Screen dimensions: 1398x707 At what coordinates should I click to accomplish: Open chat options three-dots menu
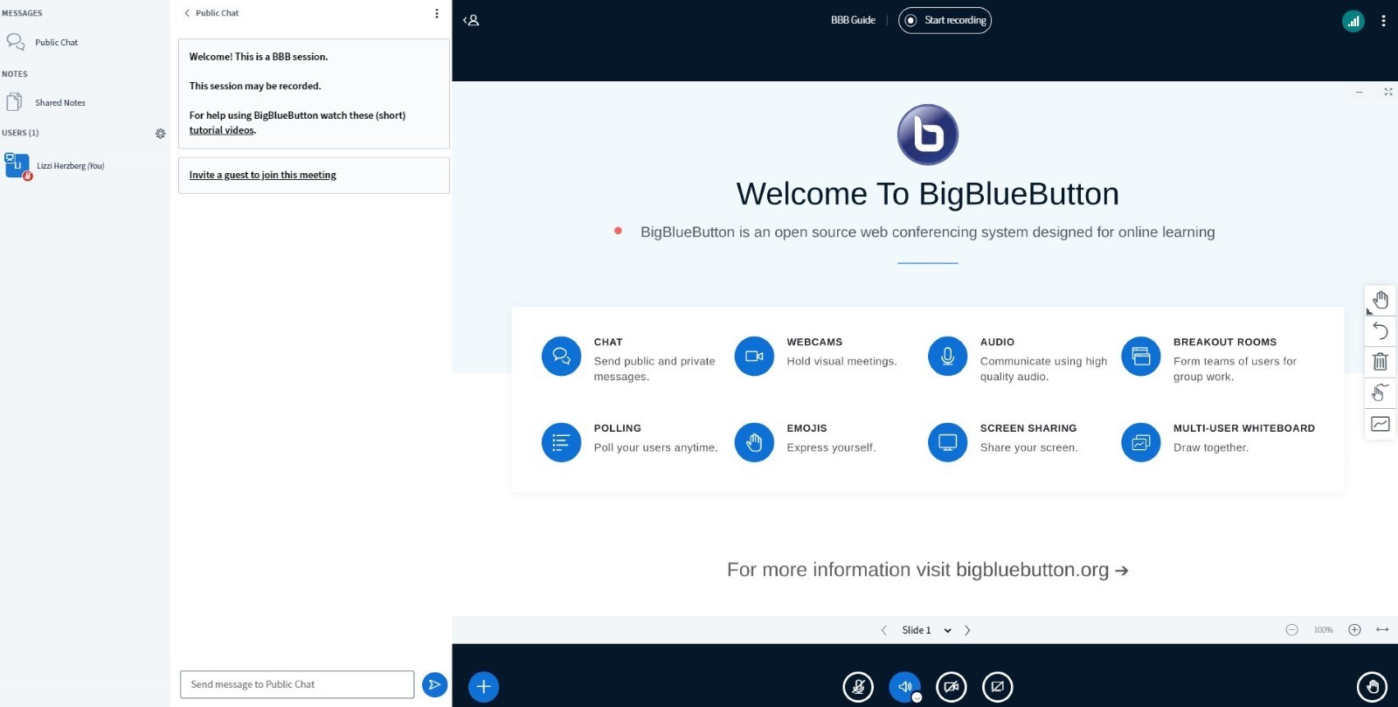[437, 13]
